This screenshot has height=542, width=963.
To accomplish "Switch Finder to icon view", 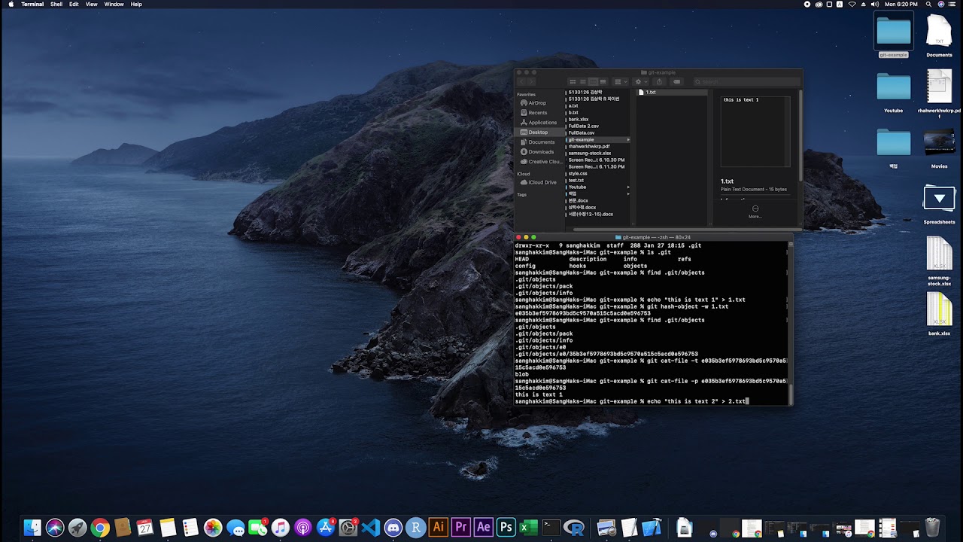I will pyautogui.click(x=573, y=82).
